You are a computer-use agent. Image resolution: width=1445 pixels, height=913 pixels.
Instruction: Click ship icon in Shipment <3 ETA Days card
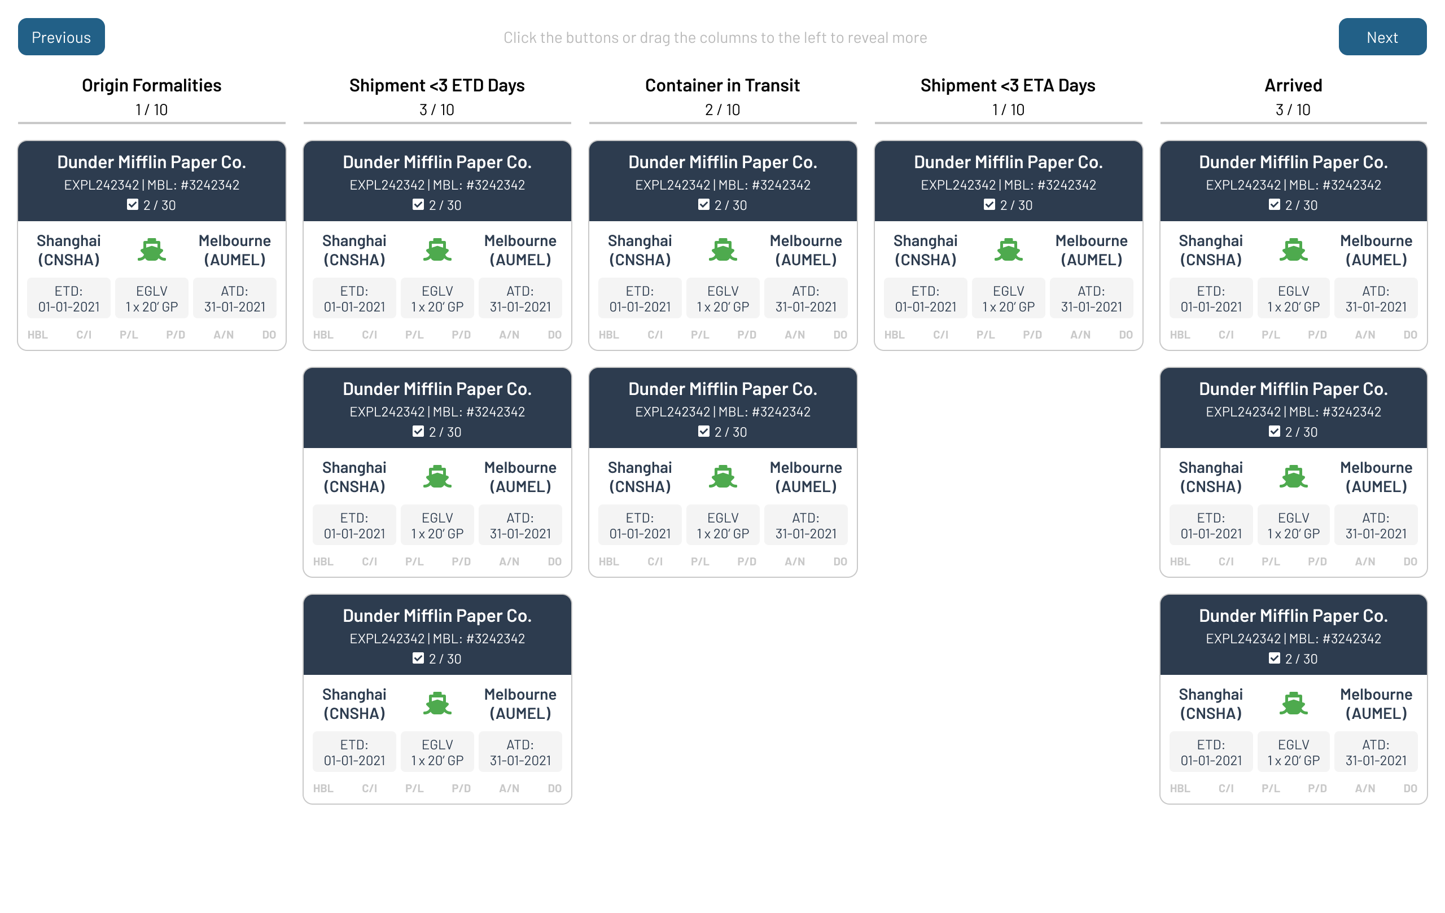[1009, 250]
